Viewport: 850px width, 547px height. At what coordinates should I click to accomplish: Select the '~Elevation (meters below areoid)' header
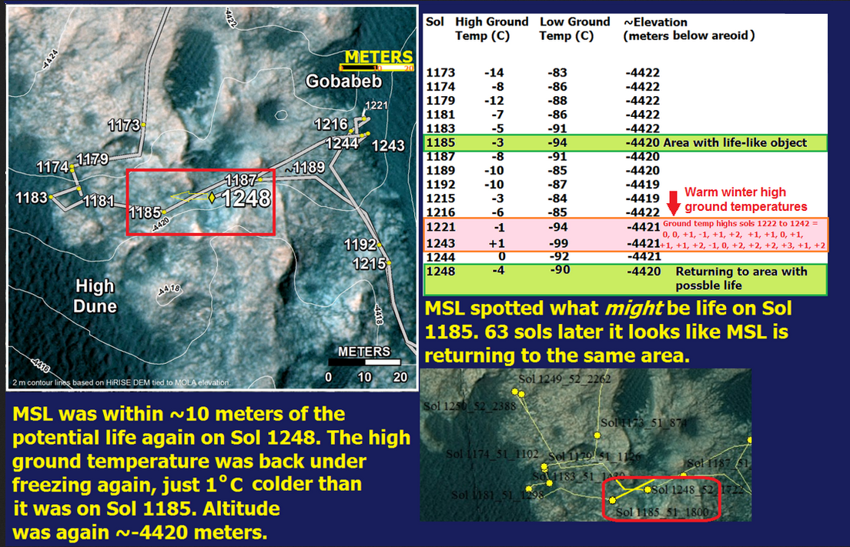[x=689, y=28]
